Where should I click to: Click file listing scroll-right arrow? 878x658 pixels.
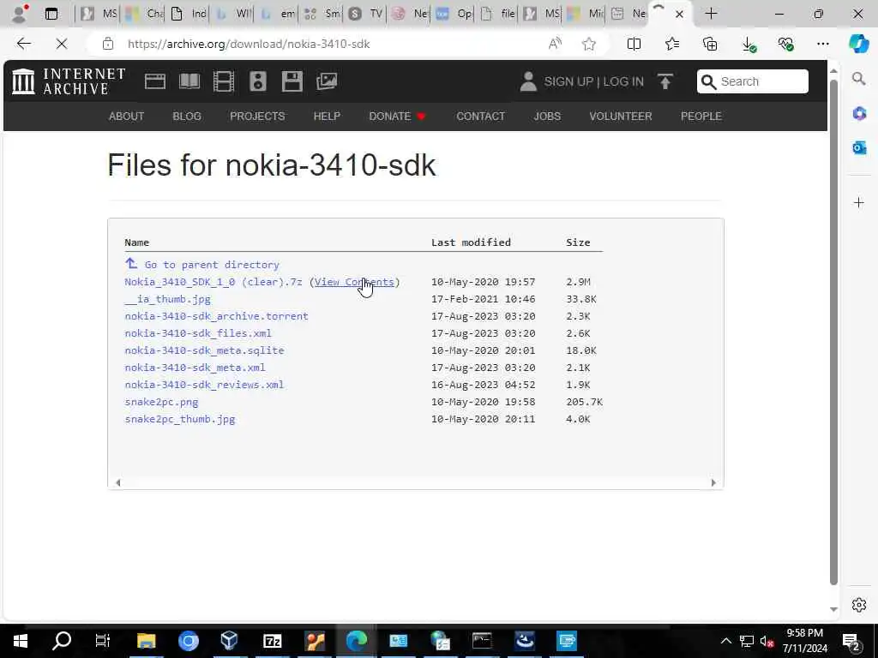tap(713, 482)
